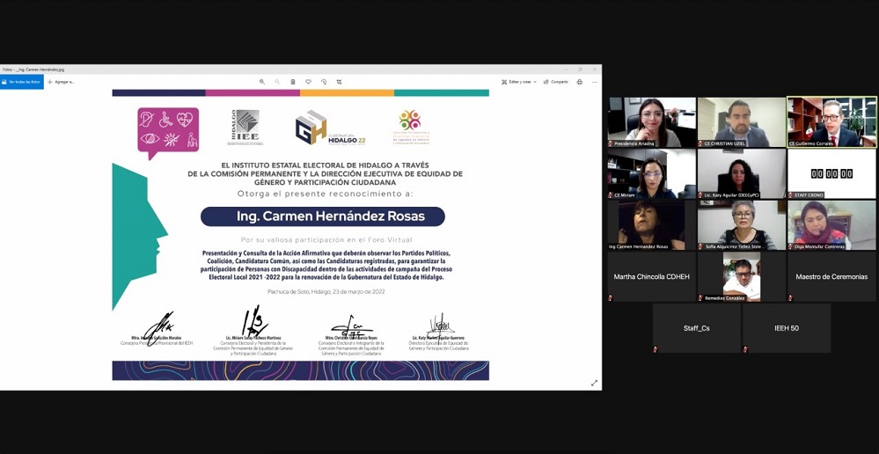
Task: Select Sofia Alquicirez Tellez video tile
Action: pyautogui.click(x=742, y=225)
